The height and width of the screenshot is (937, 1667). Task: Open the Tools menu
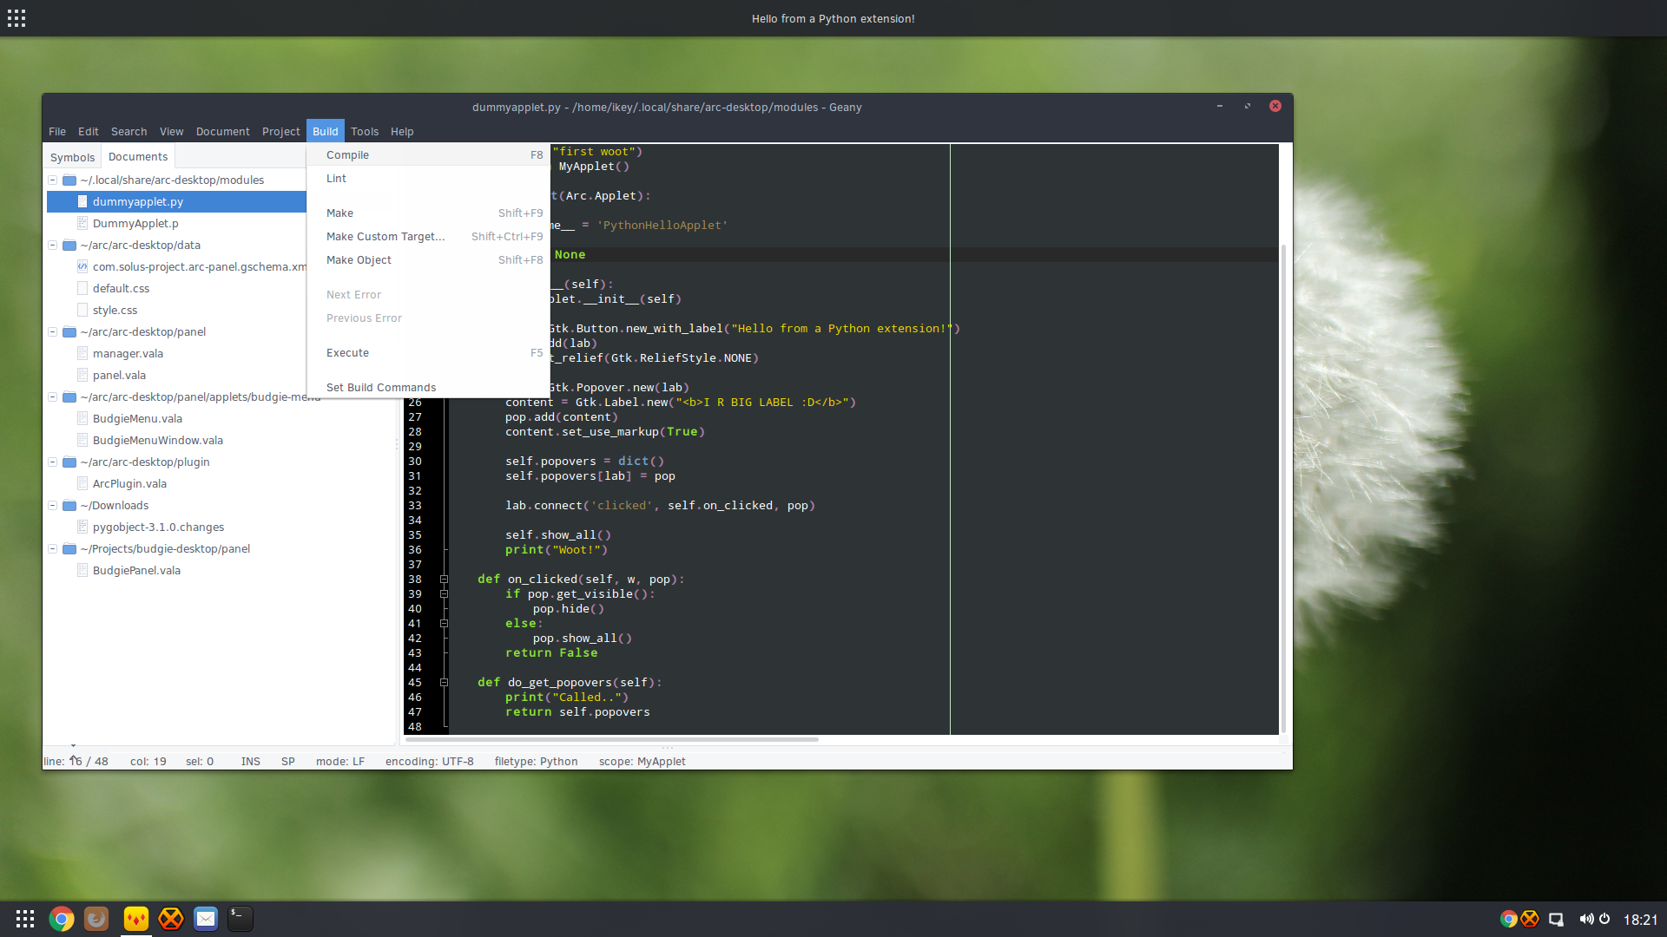click(x=365, y=132)
